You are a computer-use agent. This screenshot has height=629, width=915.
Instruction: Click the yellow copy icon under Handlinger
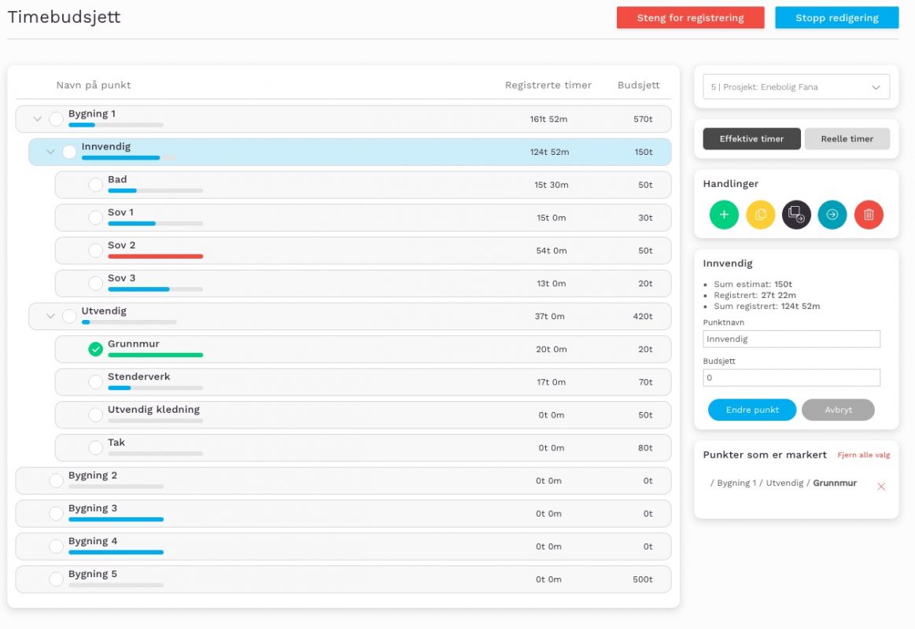click(x=760, y=215)
